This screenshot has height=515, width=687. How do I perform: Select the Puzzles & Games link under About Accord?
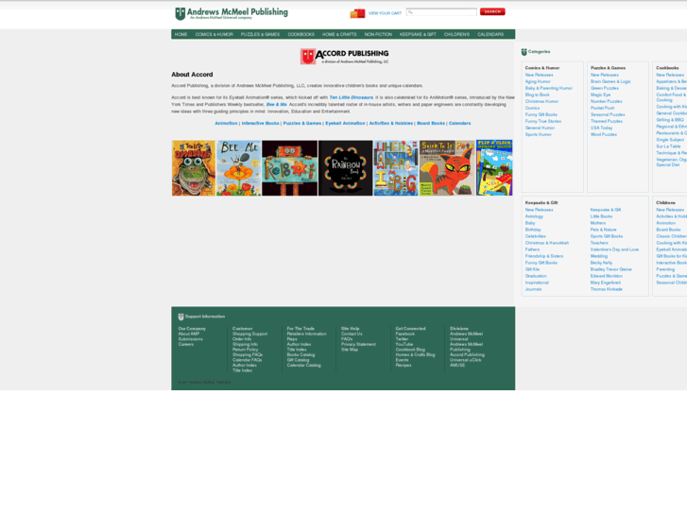(302, 123)
